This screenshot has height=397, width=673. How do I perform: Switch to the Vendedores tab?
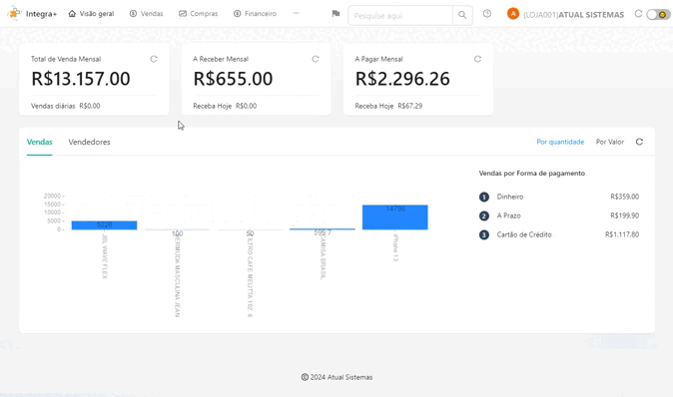pyautogui.click(x=89, y=142)
